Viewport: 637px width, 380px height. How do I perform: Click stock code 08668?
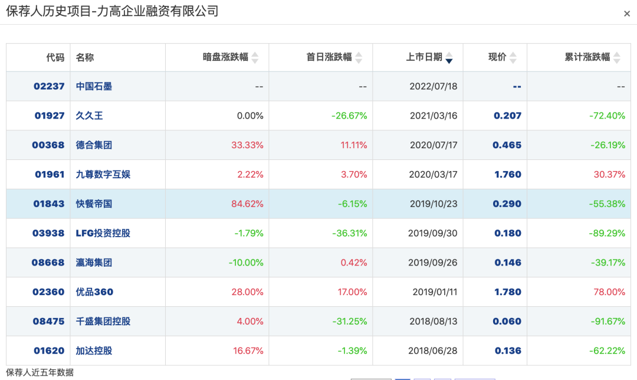48,263
